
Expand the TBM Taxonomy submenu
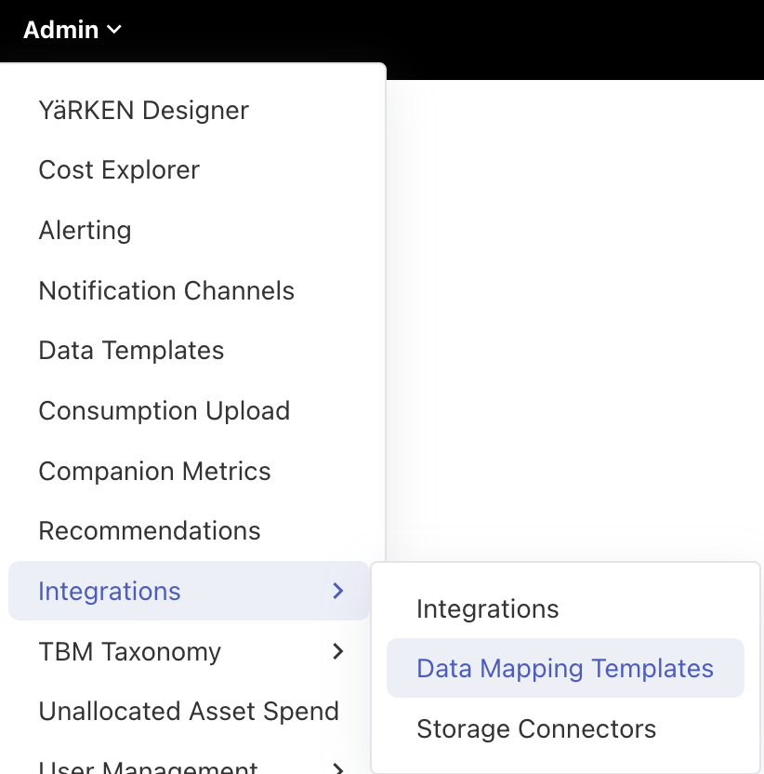(130, 652)
